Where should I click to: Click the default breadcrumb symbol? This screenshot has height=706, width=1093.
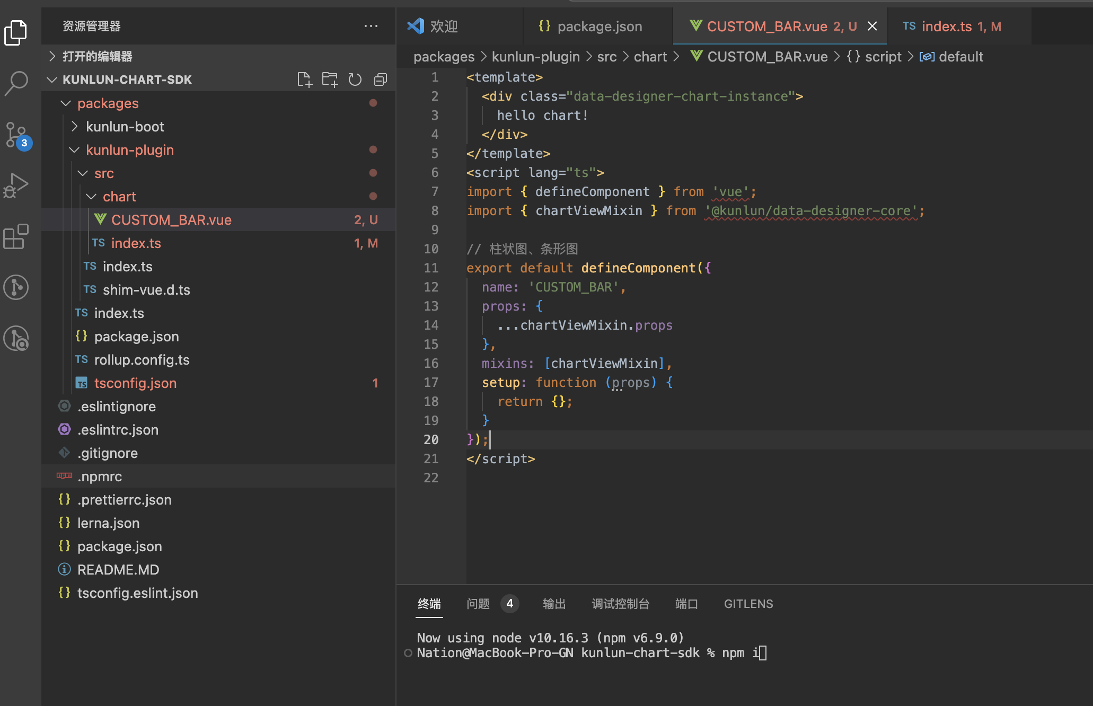951,56
